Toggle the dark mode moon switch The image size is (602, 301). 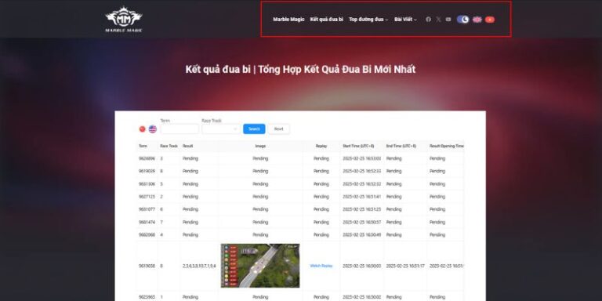(x=463, y=20)
